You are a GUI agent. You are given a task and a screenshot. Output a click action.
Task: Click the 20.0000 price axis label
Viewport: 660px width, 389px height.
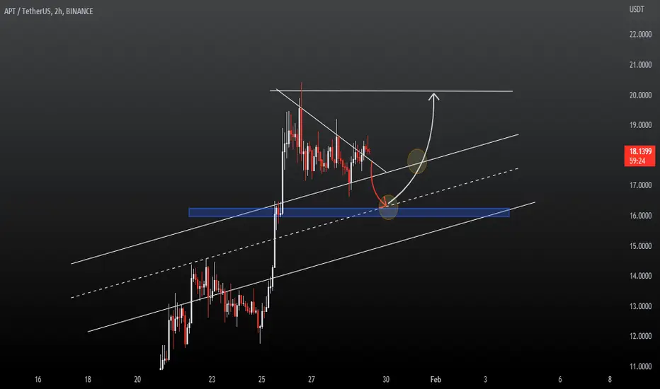tap(640, 95)
